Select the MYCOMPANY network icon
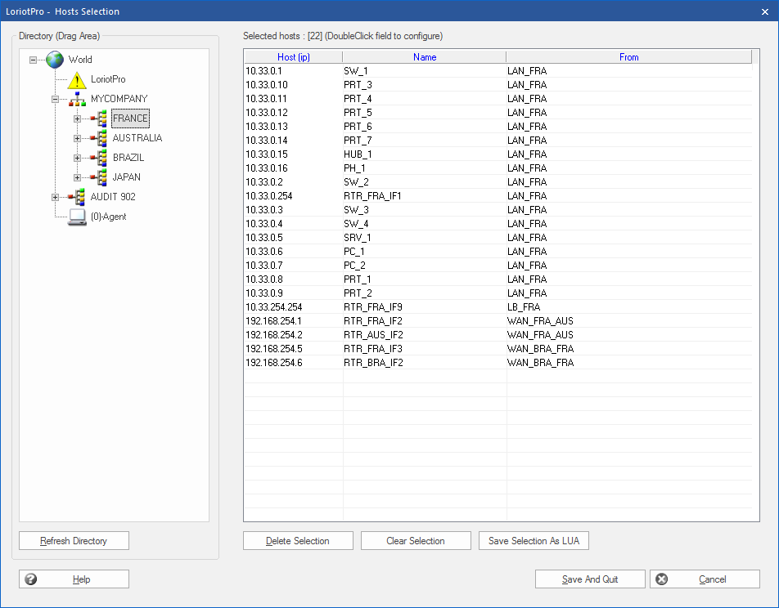779x608 pixels. point(75,98)
